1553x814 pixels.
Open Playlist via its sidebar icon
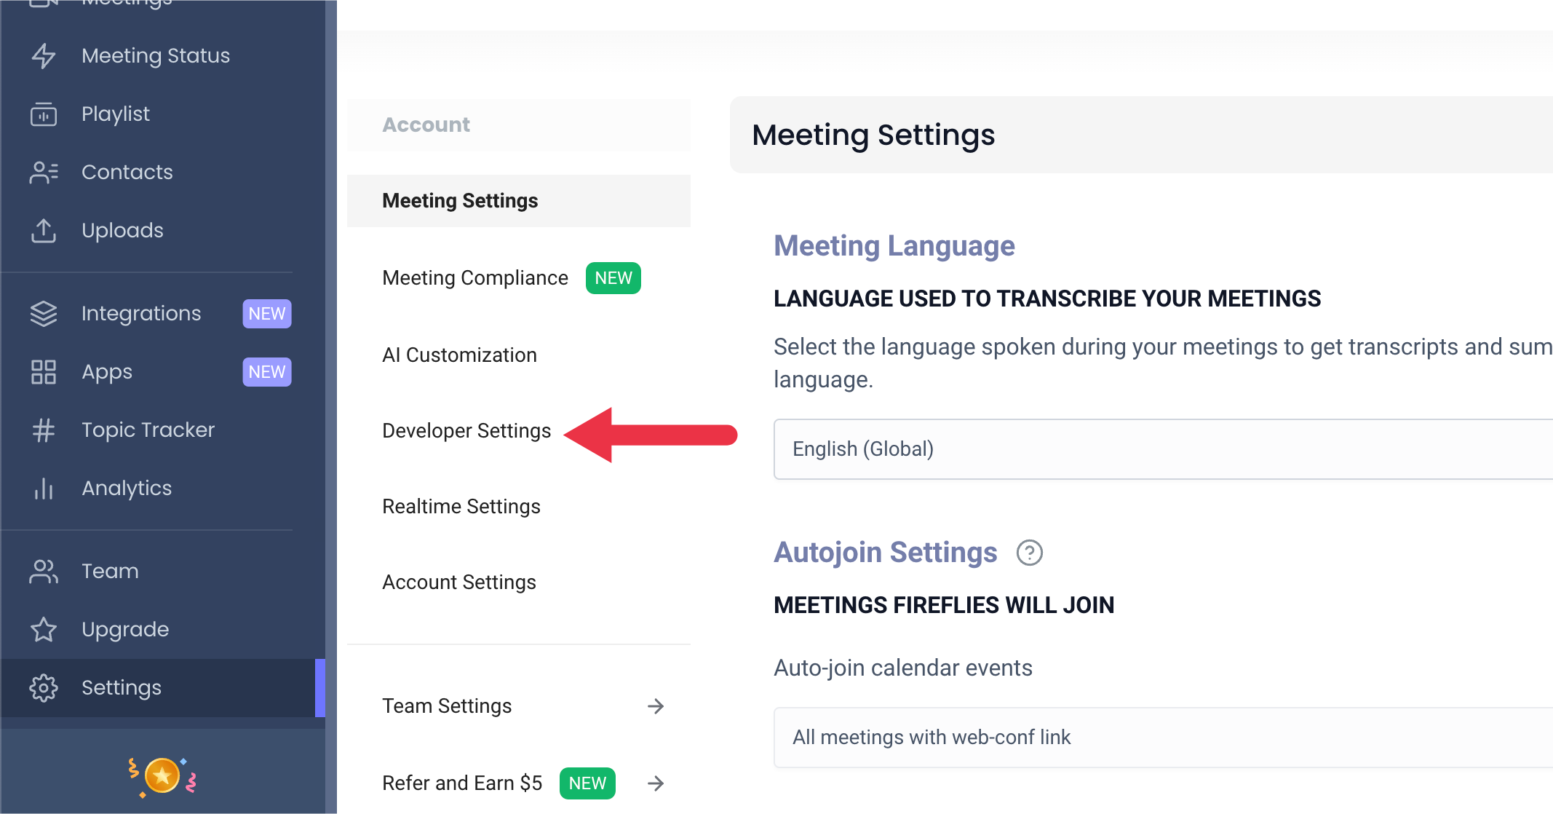point(44,114)
